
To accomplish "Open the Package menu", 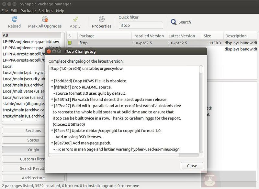I will (x=28, y=10).
